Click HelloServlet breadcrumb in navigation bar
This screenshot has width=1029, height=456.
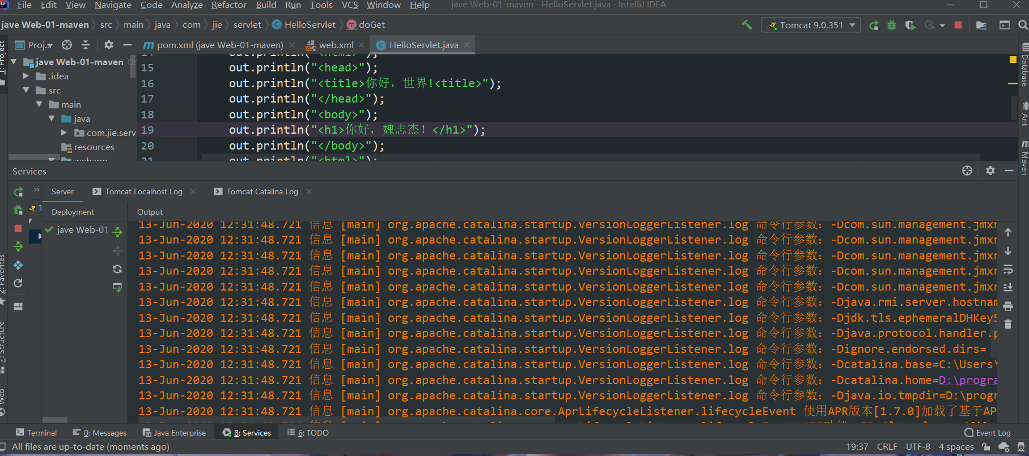point(304,25)
